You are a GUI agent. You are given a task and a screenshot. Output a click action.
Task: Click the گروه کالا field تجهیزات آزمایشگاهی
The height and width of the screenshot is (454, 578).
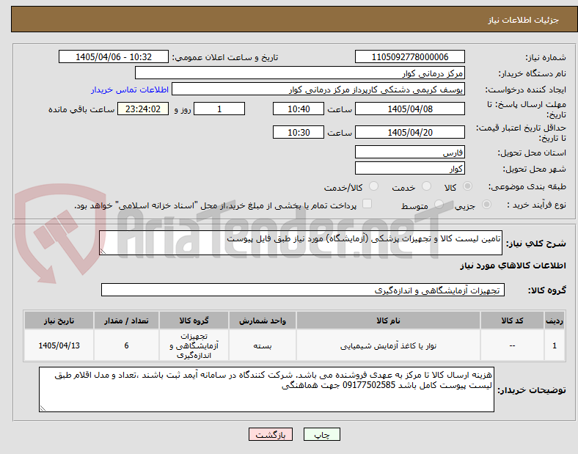pos(303,290)
